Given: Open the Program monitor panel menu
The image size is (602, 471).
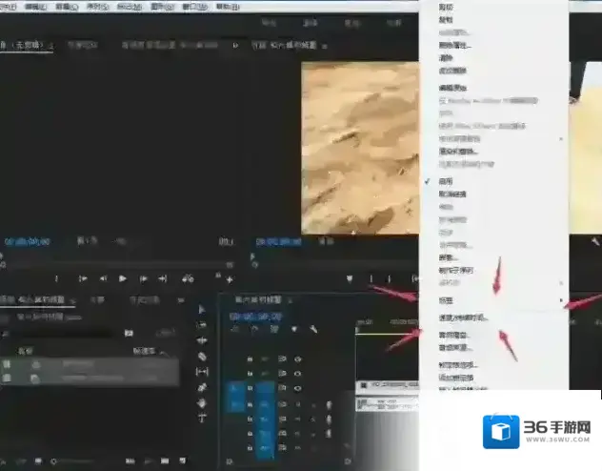Looking at the screenshot, I should tap(325, 46).
